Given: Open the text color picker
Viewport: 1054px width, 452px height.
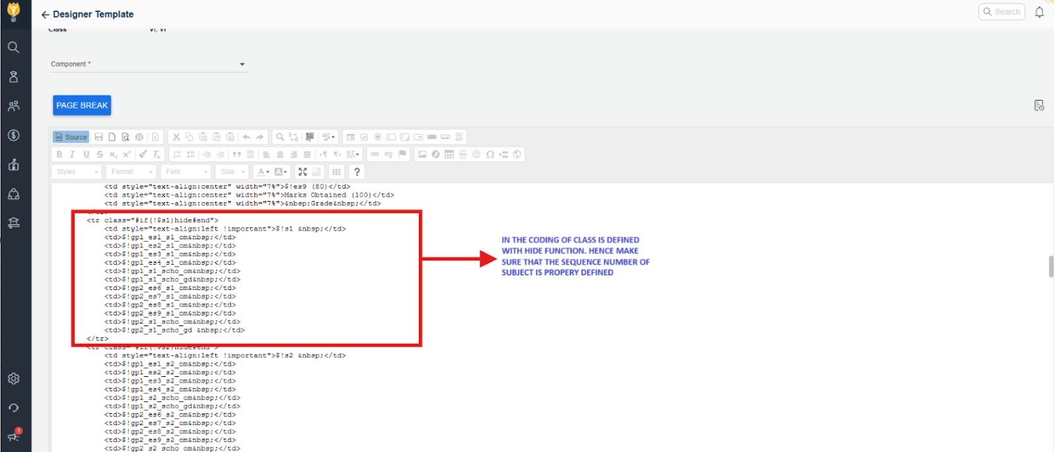Looking at the screenshot, I should [263, 172].
